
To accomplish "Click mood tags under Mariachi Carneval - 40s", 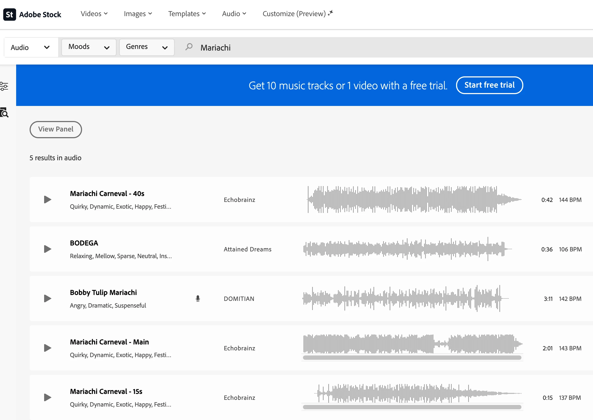I will pos(121,207).
